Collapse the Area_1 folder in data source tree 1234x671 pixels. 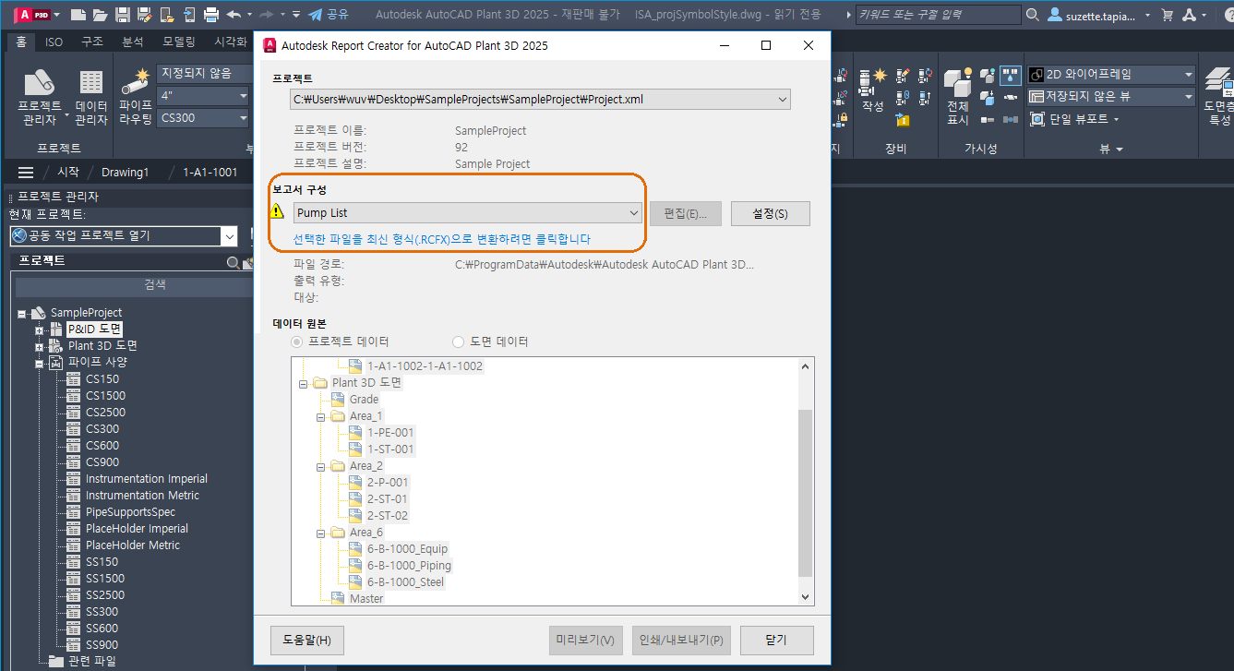tap(320, 416)
